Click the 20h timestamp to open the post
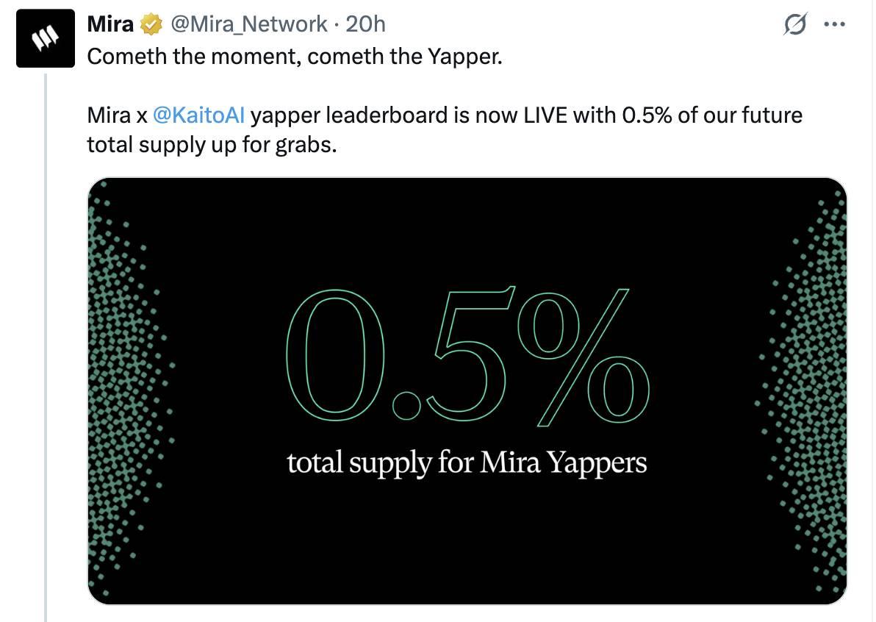 [x=365, y=23]
